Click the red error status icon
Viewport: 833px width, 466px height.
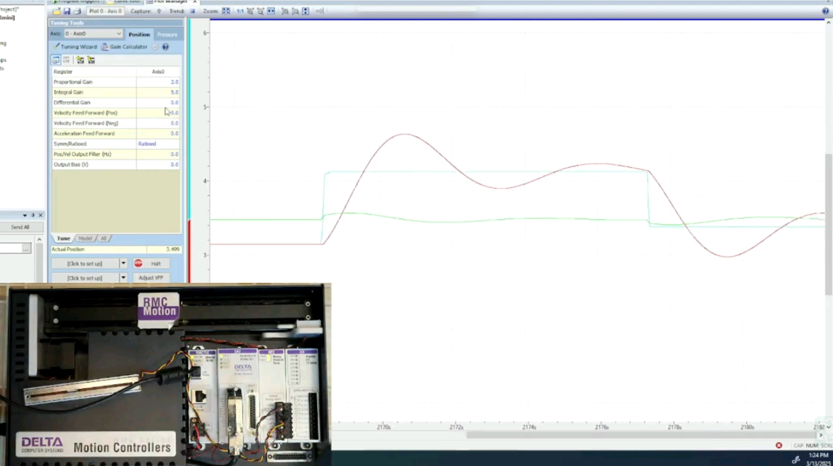point(779,445)
